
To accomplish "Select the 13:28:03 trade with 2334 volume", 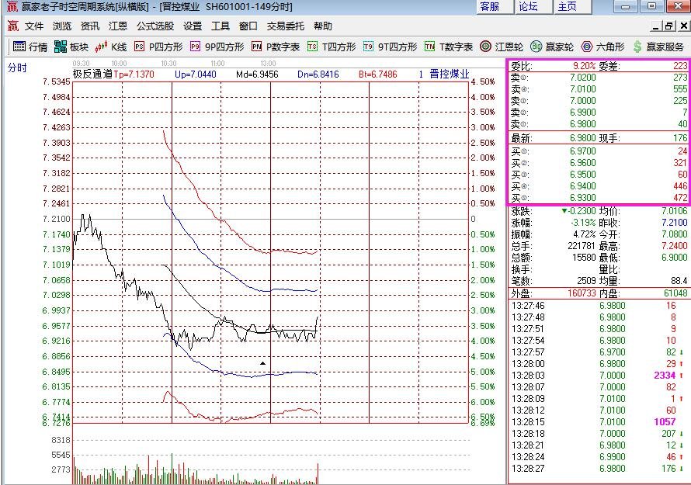I will (x=599, y=376).
